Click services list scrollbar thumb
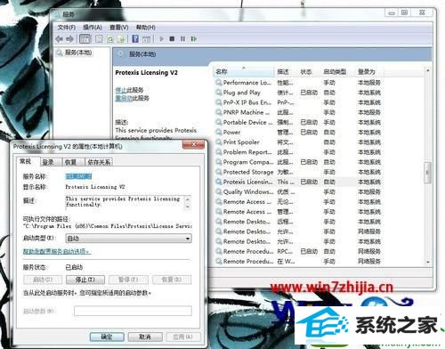 pos(427,173)
